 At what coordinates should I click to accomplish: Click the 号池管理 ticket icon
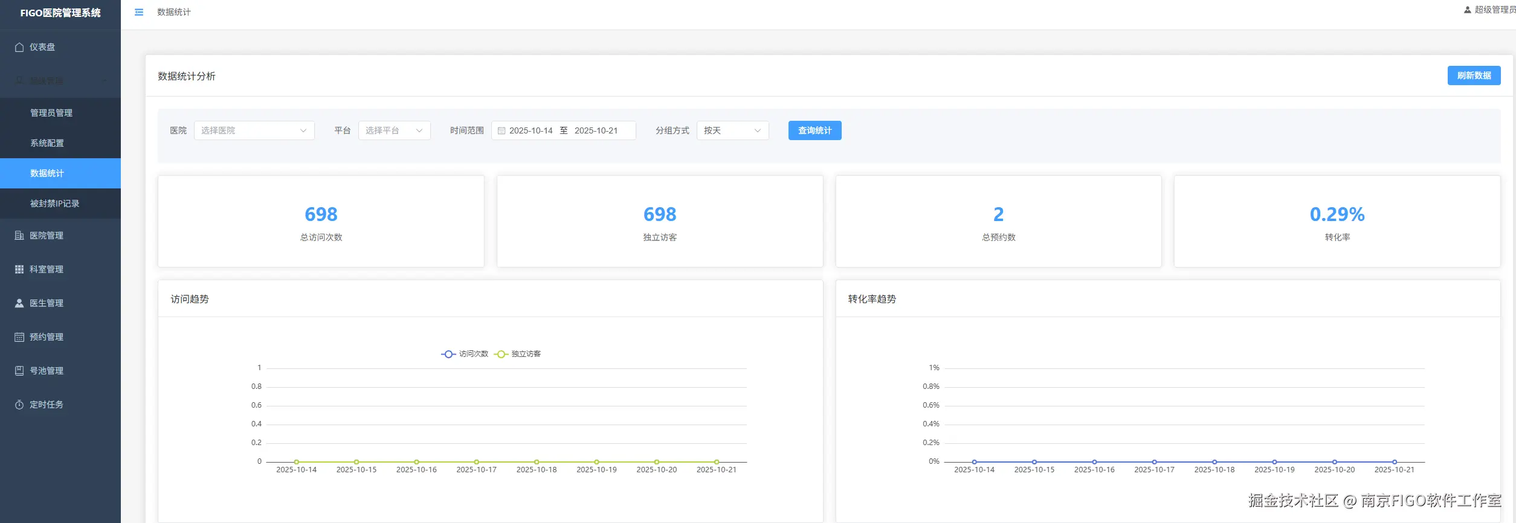click(19, 371)
